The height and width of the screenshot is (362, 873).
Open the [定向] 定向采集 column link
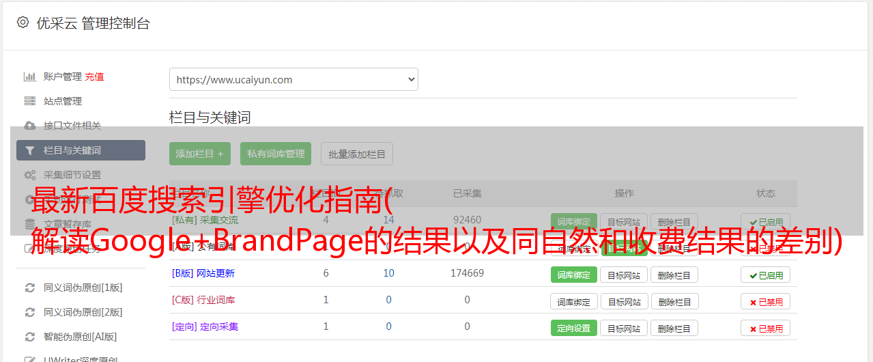click(205, 326)
